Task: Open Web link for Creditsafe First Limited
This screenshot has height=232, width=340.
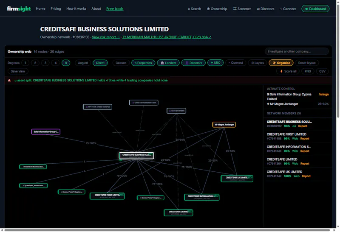Action: (295, 139)
